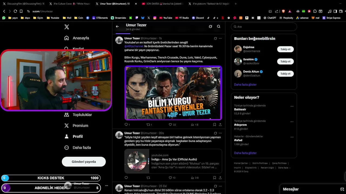Search within the Umur Tezer profile
Viewport: 346px width, 194px height.
coord(219,26)
